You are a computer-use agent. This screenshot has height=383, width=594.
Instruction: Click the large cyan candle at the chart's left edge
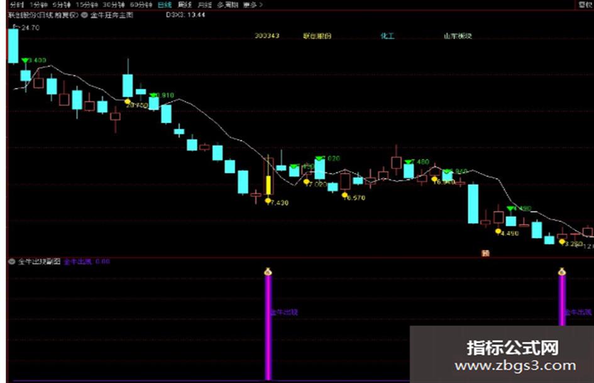click(13, 46)
